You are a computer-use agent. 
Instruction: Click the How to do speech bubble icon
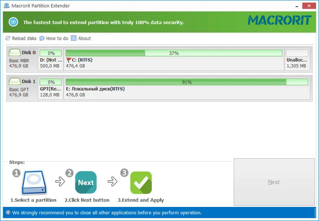tap(42, 38)
